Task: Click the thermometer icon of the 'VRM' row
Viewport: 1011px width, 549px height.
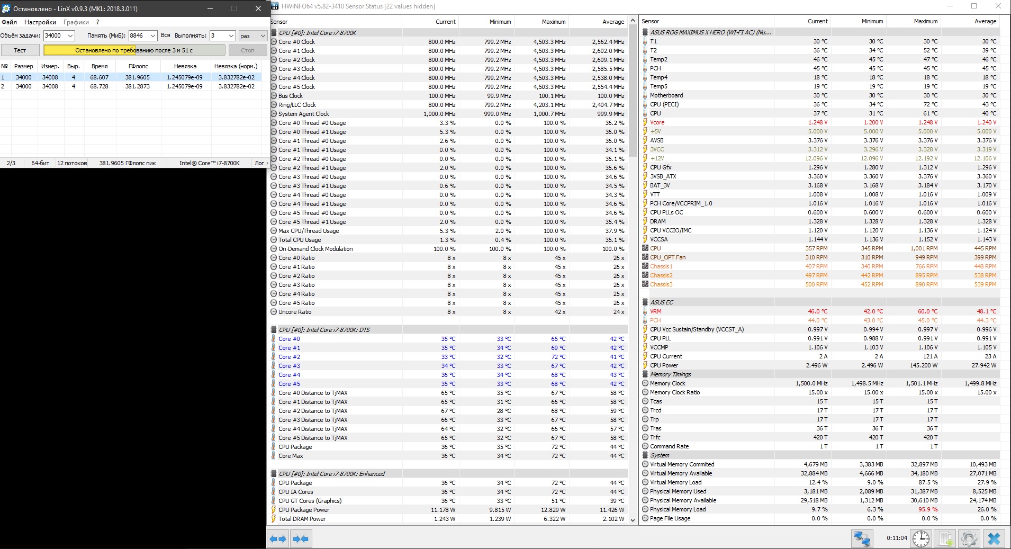Action: [x=645, y=311]
